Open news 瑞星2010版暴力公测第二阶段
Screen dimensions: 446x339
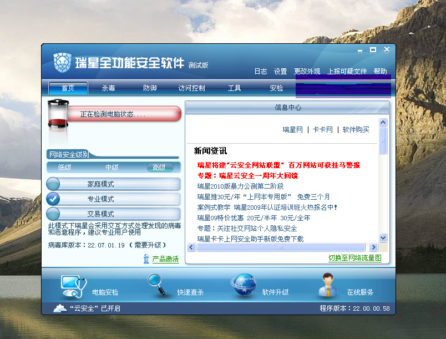tap(240, 186)
